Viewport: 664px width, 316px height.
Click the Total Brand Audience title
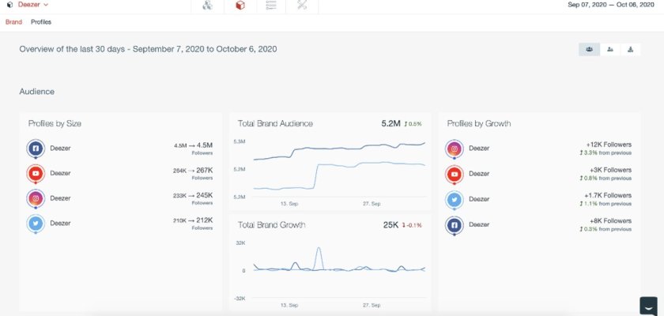coord(276,123)
